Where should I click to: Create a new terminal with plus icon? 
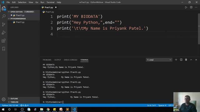point(176,60)
